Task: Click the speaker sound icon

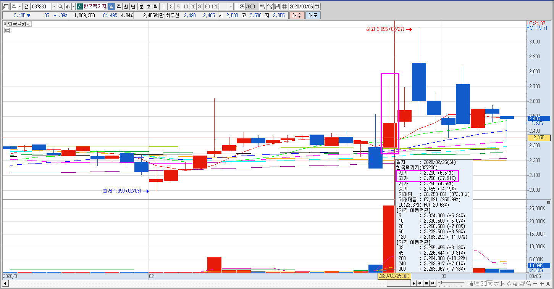Action: pyautogui.click(x=68, y=6)
